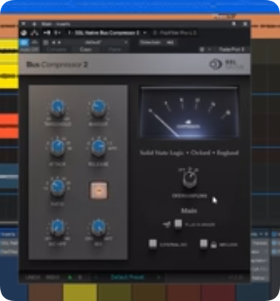The height and width of the screenshot is (301, 280).
Task: Click the S/C HPF knob
Action: click(58, 228)
